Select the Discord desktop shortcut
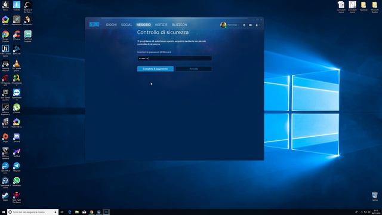This screenshot has width=382, height=215. [17, 138]
